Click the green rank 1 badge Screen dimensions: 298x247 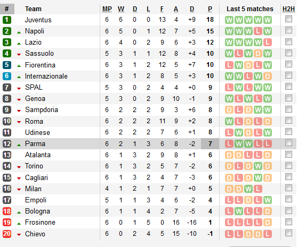7,20
